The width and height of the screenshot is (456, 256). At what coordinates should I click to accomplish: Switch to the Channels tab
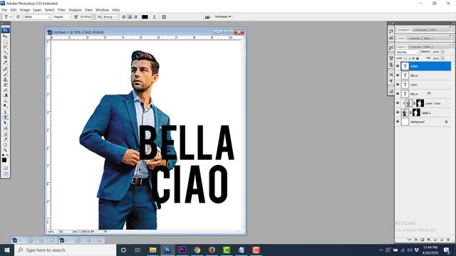point(415,47)
